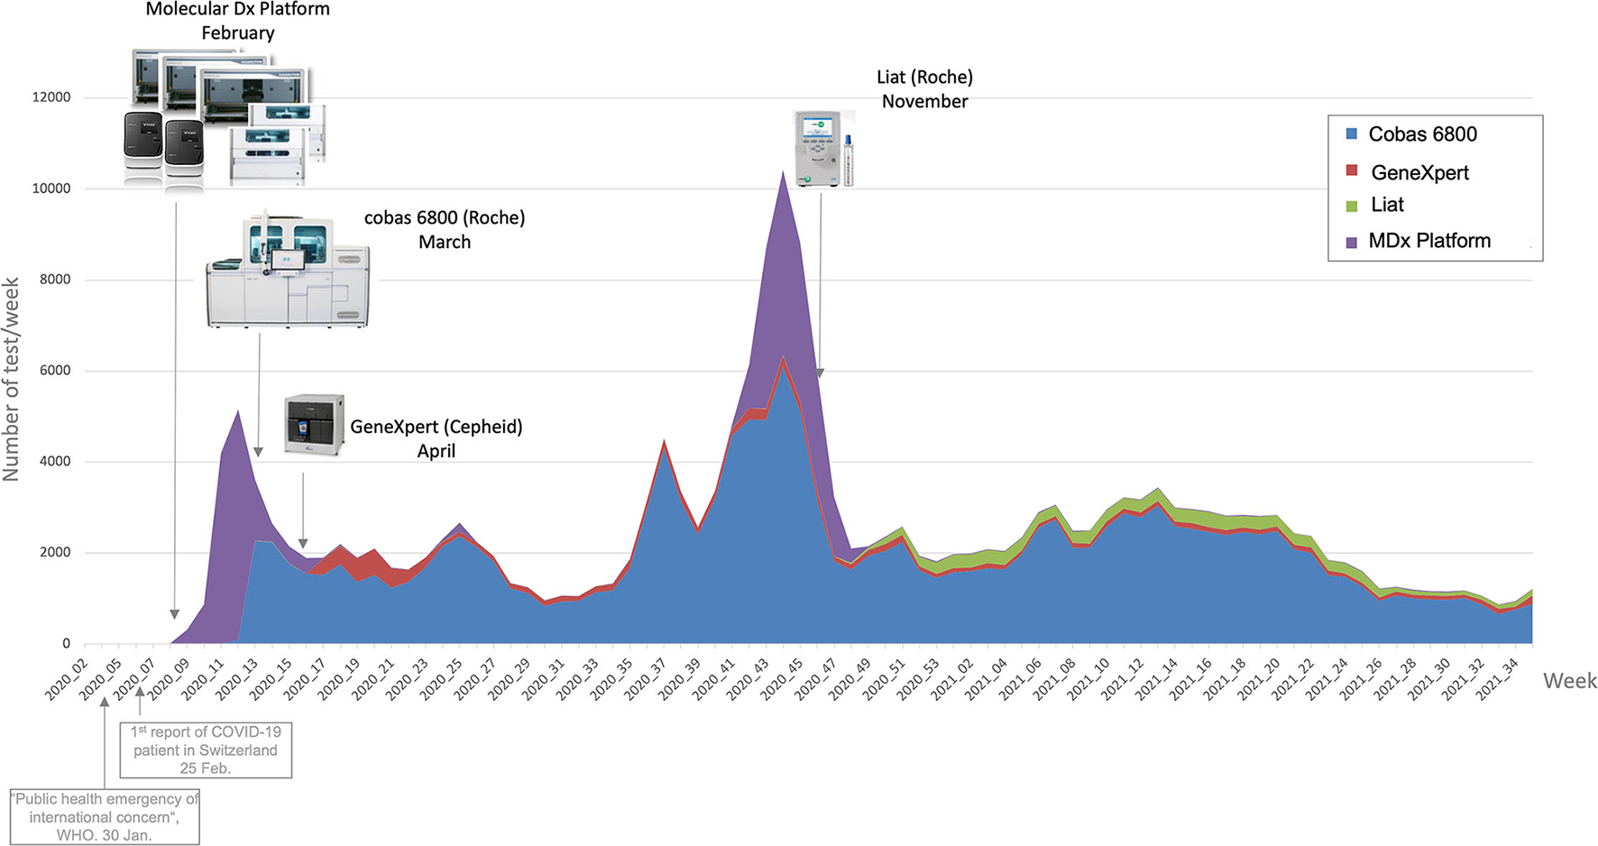The width and height of the screenshot is (1598, 846).
Task: Select the Cobas 6800 legend label
Action: 1422,134
